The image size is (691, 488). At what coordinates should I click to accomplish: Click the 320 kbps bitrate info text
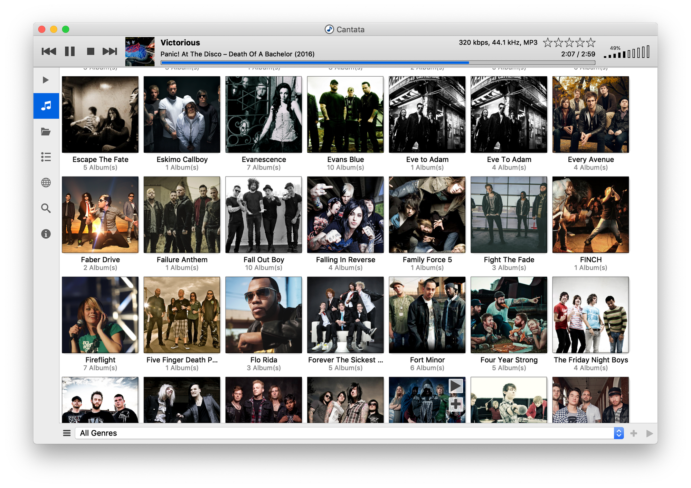click(x=498, y=43)
